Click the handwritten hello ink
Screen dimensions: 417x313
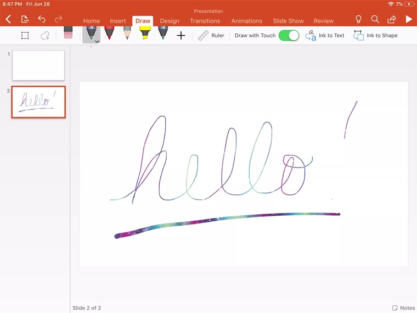point(211,160)
